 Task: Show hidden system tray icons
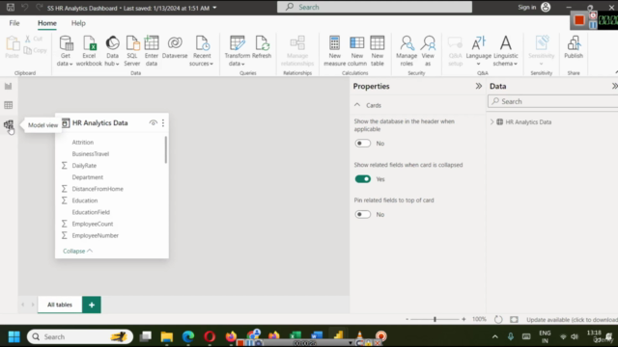click(495, 336)
